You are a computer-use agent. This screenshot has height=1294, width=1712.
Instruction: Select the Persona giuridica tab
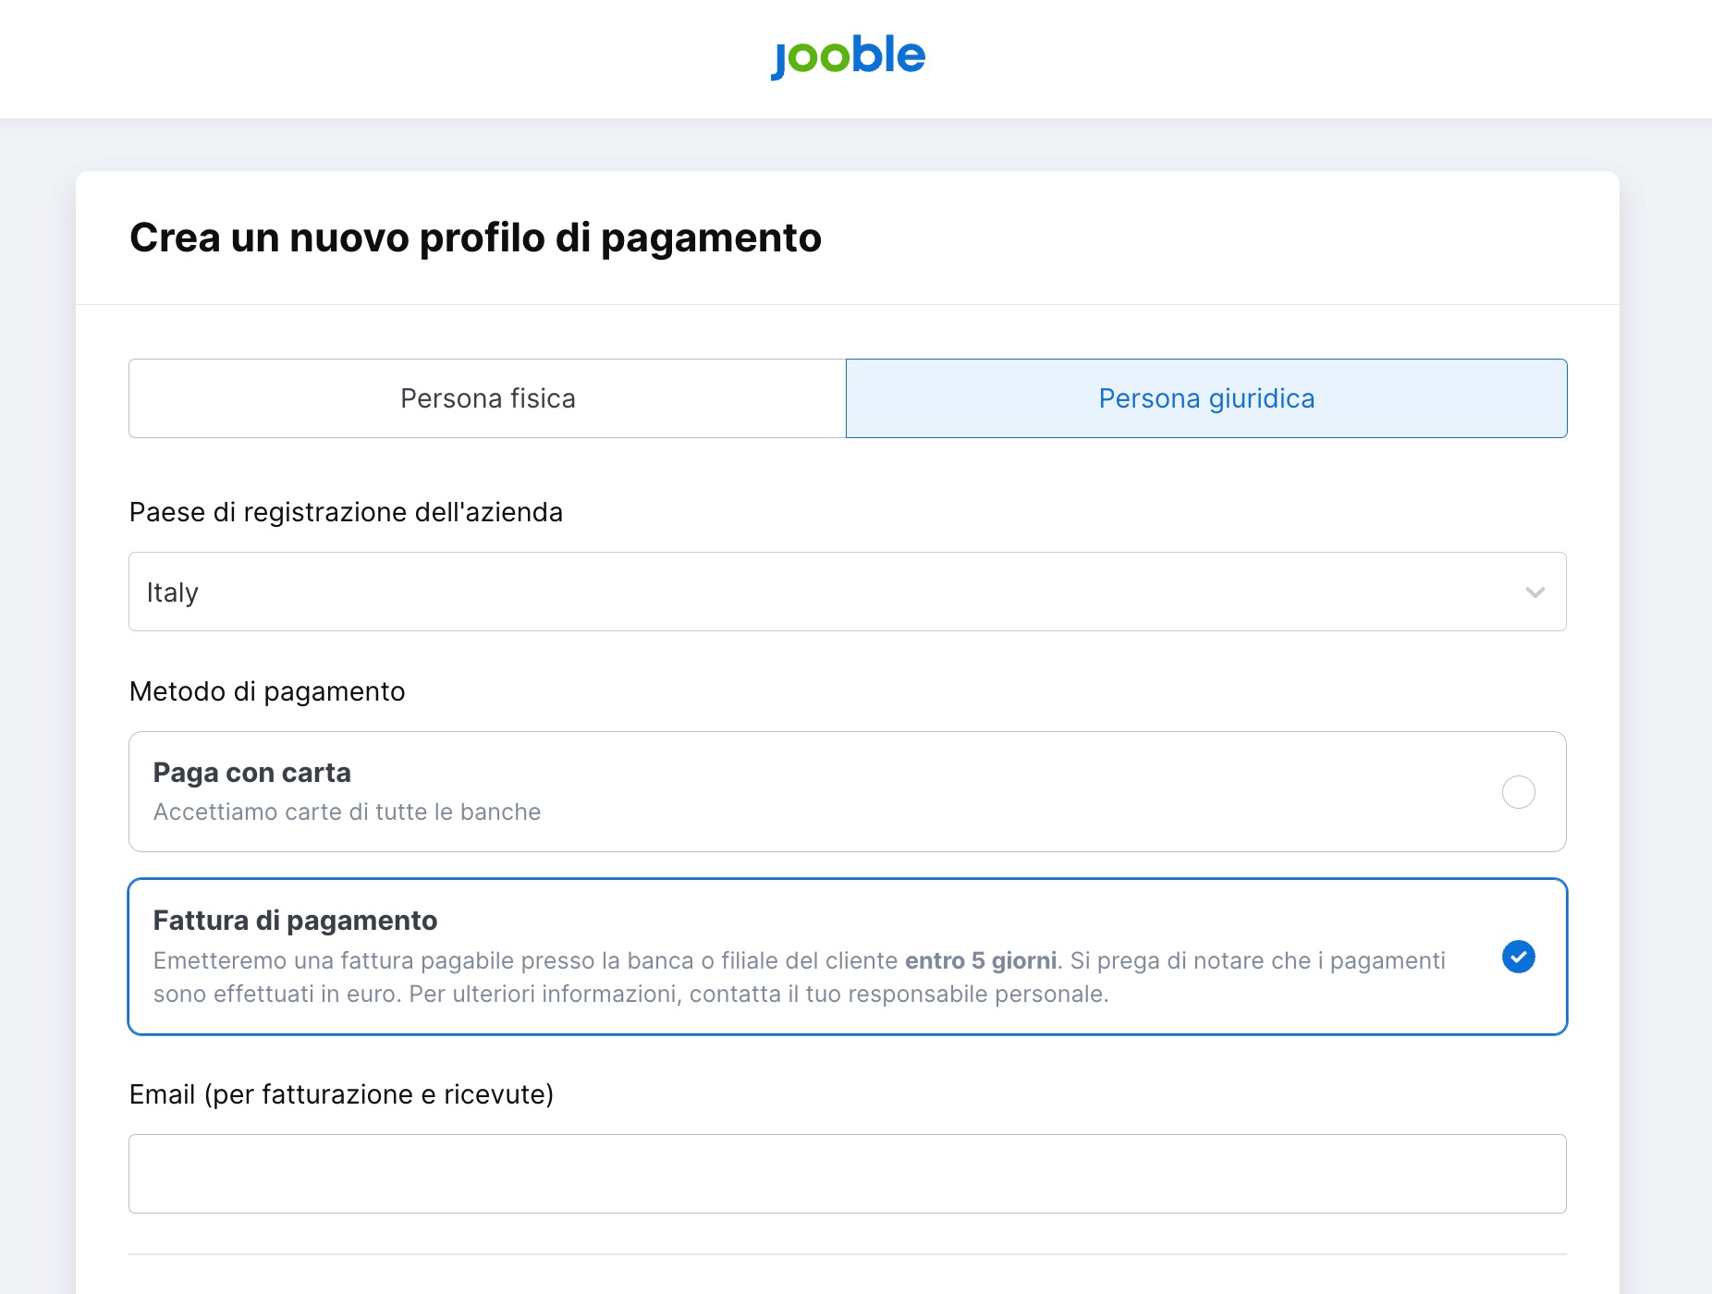(x=1206, y=398)
